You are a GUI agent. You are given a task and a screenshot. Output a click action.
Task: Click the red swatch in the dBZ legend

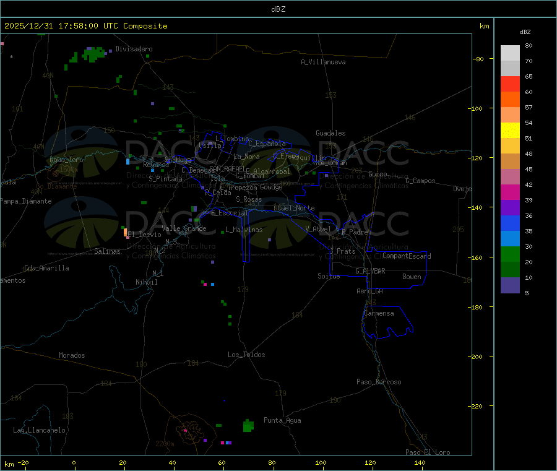[x=510, y=84]
